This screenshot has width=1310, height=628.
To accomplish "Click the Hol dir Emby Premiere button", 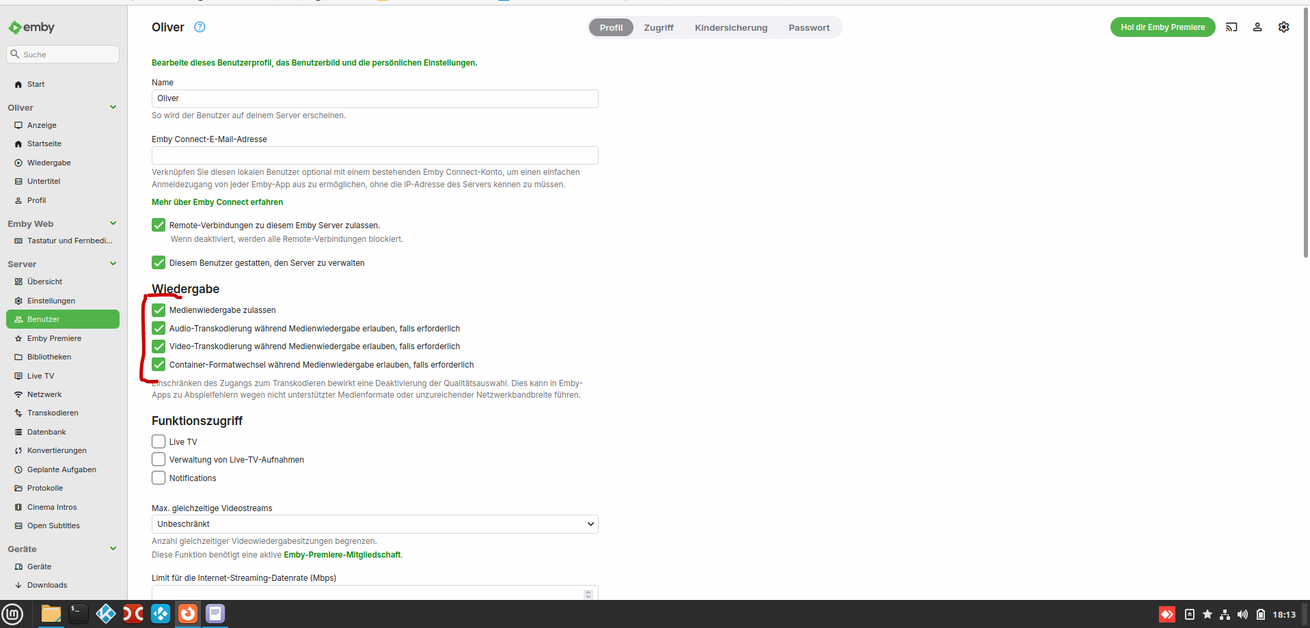I will (x=1163, y=27).
